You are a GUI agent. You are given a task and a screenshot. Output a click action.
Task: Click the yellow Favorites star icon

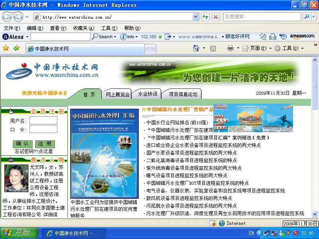pyautogui.click(x=6, y=48)
